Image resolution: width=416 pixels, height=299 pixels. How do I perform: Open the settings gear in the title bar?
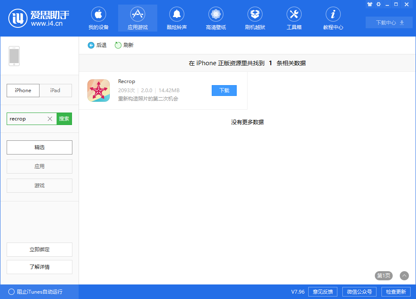(379, 4)
